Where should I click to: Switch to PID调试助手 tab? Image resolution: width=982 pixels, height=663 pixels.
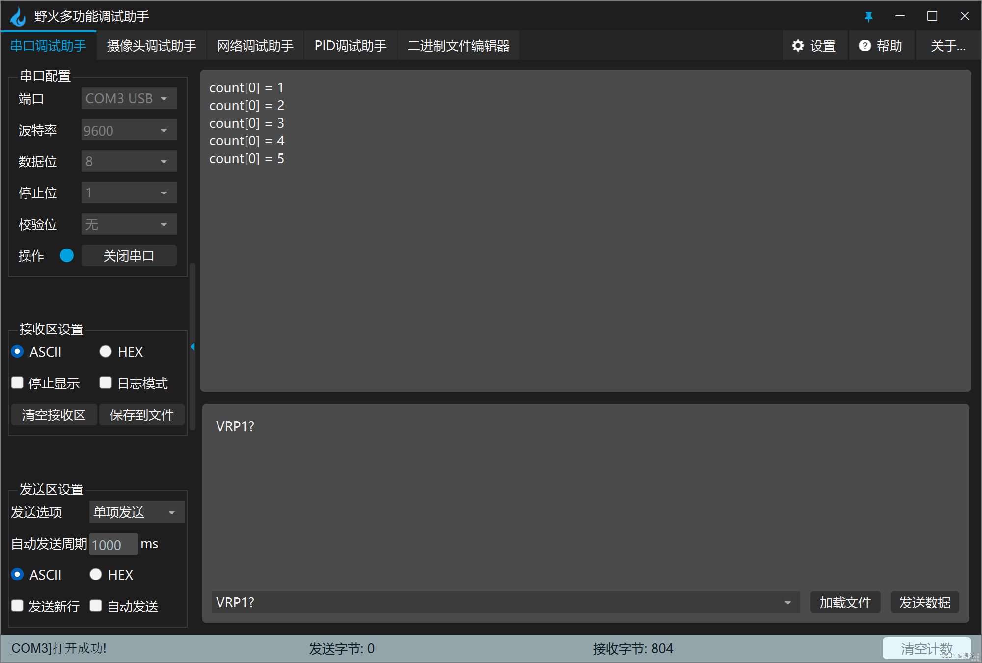click(350, 46)
